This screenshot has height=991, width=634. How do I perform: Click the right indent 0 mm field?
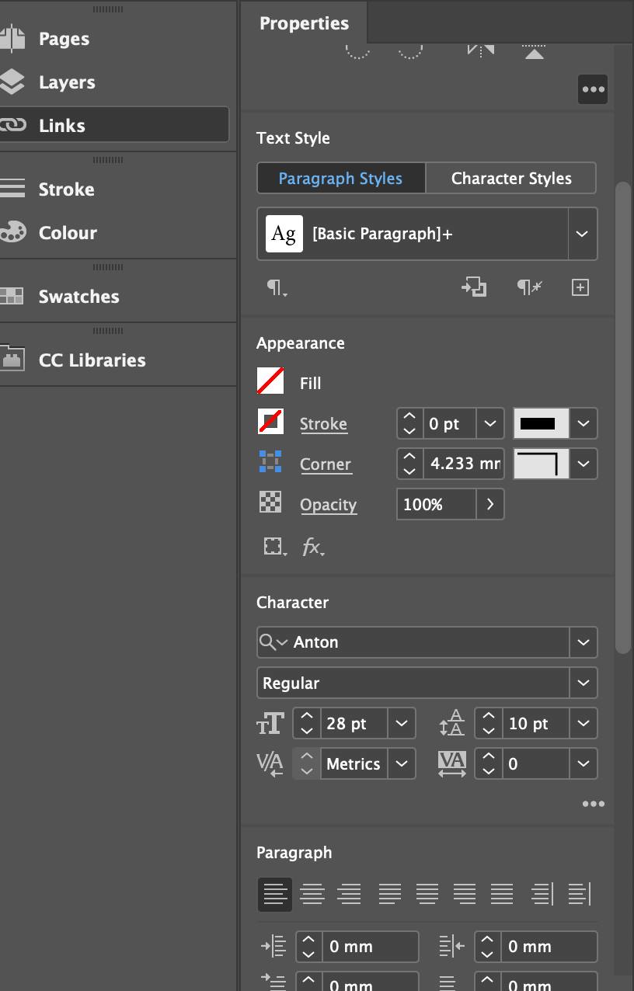tap(549, 947)
